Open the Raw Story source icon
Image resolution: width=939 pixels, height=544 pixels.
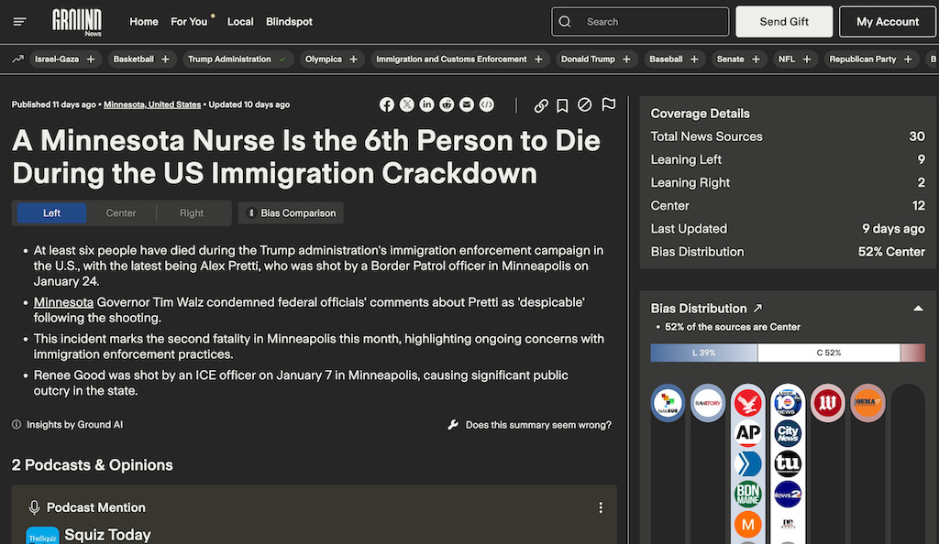tap(708, 403)
